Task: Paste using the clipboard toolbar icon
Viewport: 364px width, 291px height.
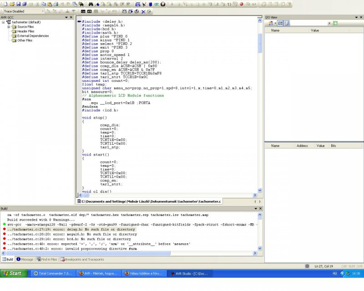Action: (50, 4)
